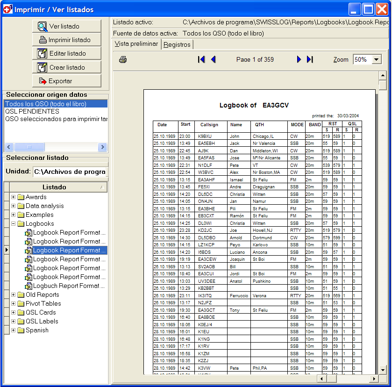
Task: Expand the Awards folder
Action: pyautogui.click(x=14, y=197)
